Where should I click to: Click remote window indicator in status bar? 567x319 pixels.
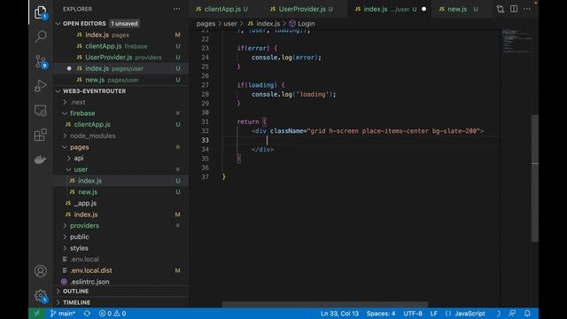37,314
